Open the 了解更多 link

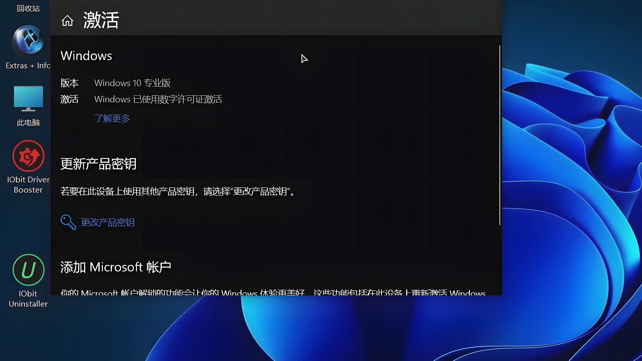pos(112,118)
